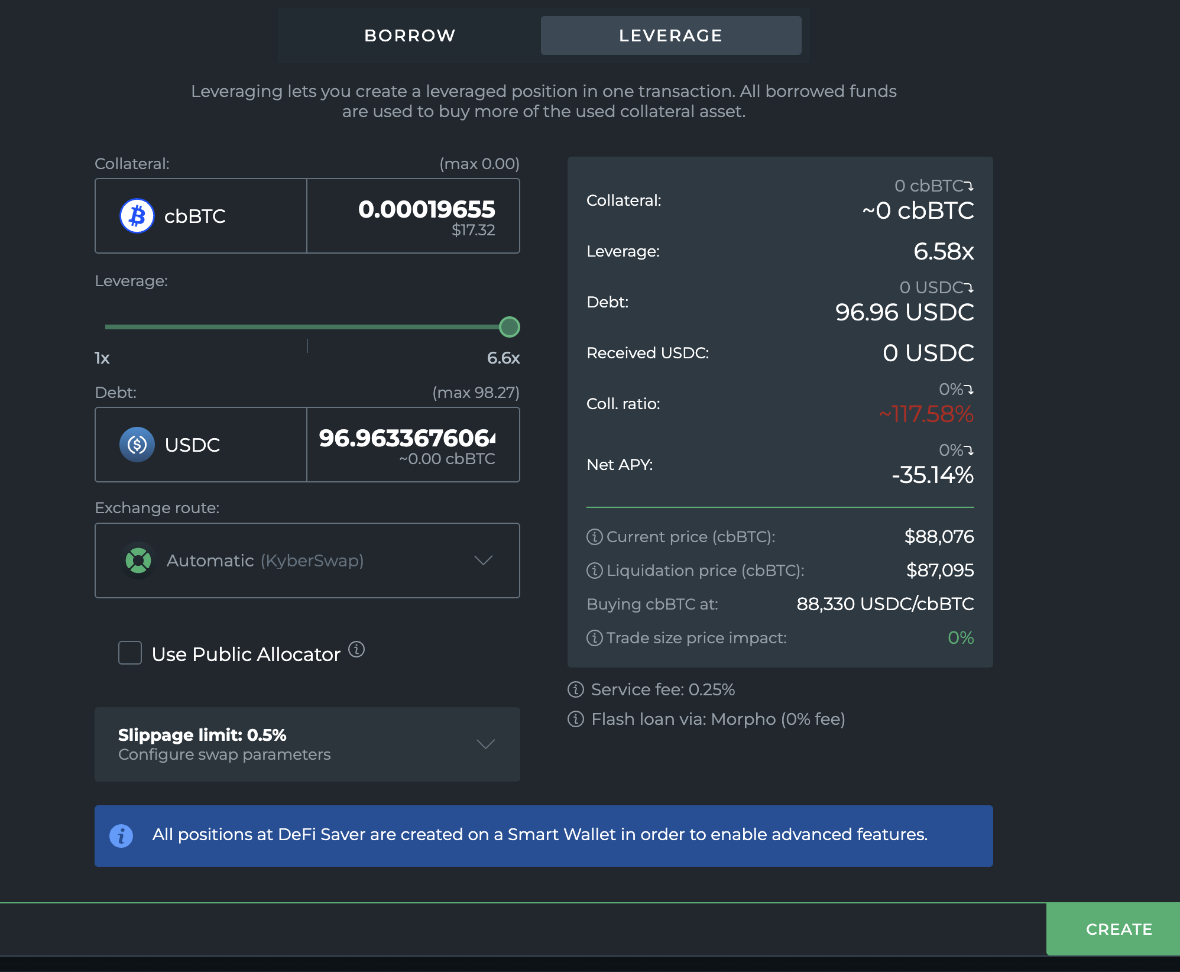Click the Smart Wallet notice info icon
1180x972 pixels.
pos(121,836)
